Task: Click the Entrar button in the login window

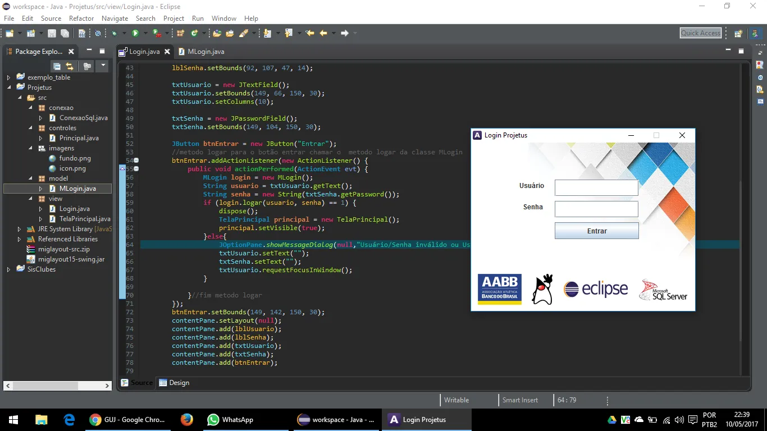Action: point(596,231)
